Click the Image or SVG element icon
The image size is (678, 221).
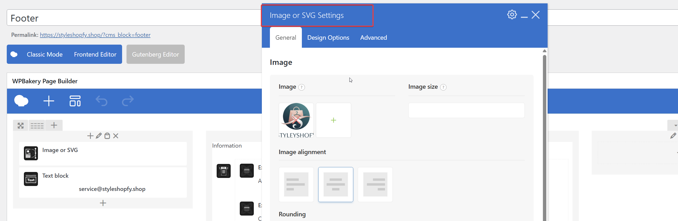(31, 153)
